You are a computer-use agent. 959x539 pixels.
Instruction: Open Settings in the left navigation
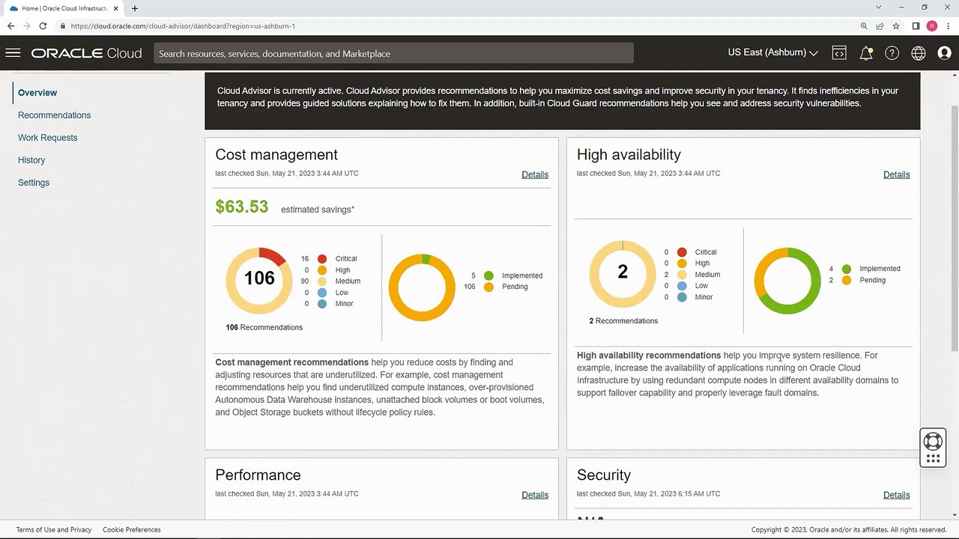tap(34, 183)
